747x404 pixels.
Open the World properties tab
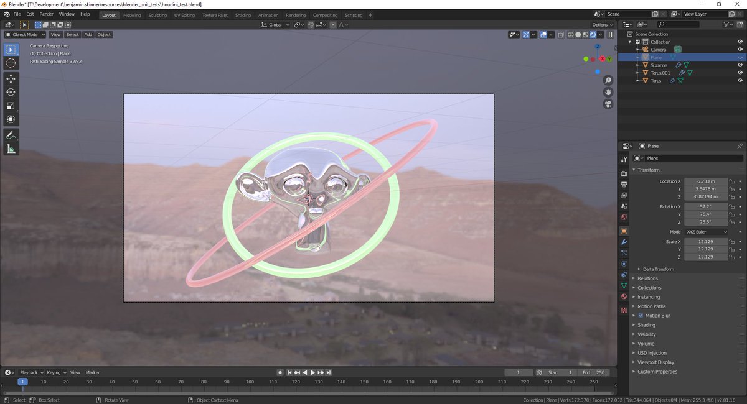tap(624, 217)
